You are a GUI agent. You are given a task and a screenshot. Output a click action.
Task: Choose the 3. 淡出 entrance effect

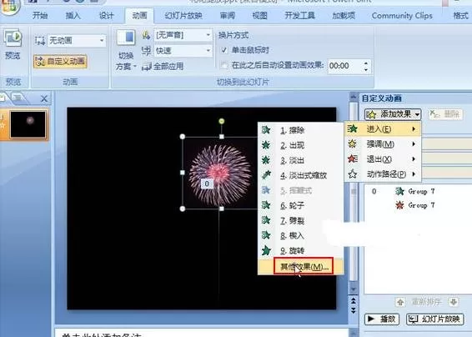click(x=301, y=160)
